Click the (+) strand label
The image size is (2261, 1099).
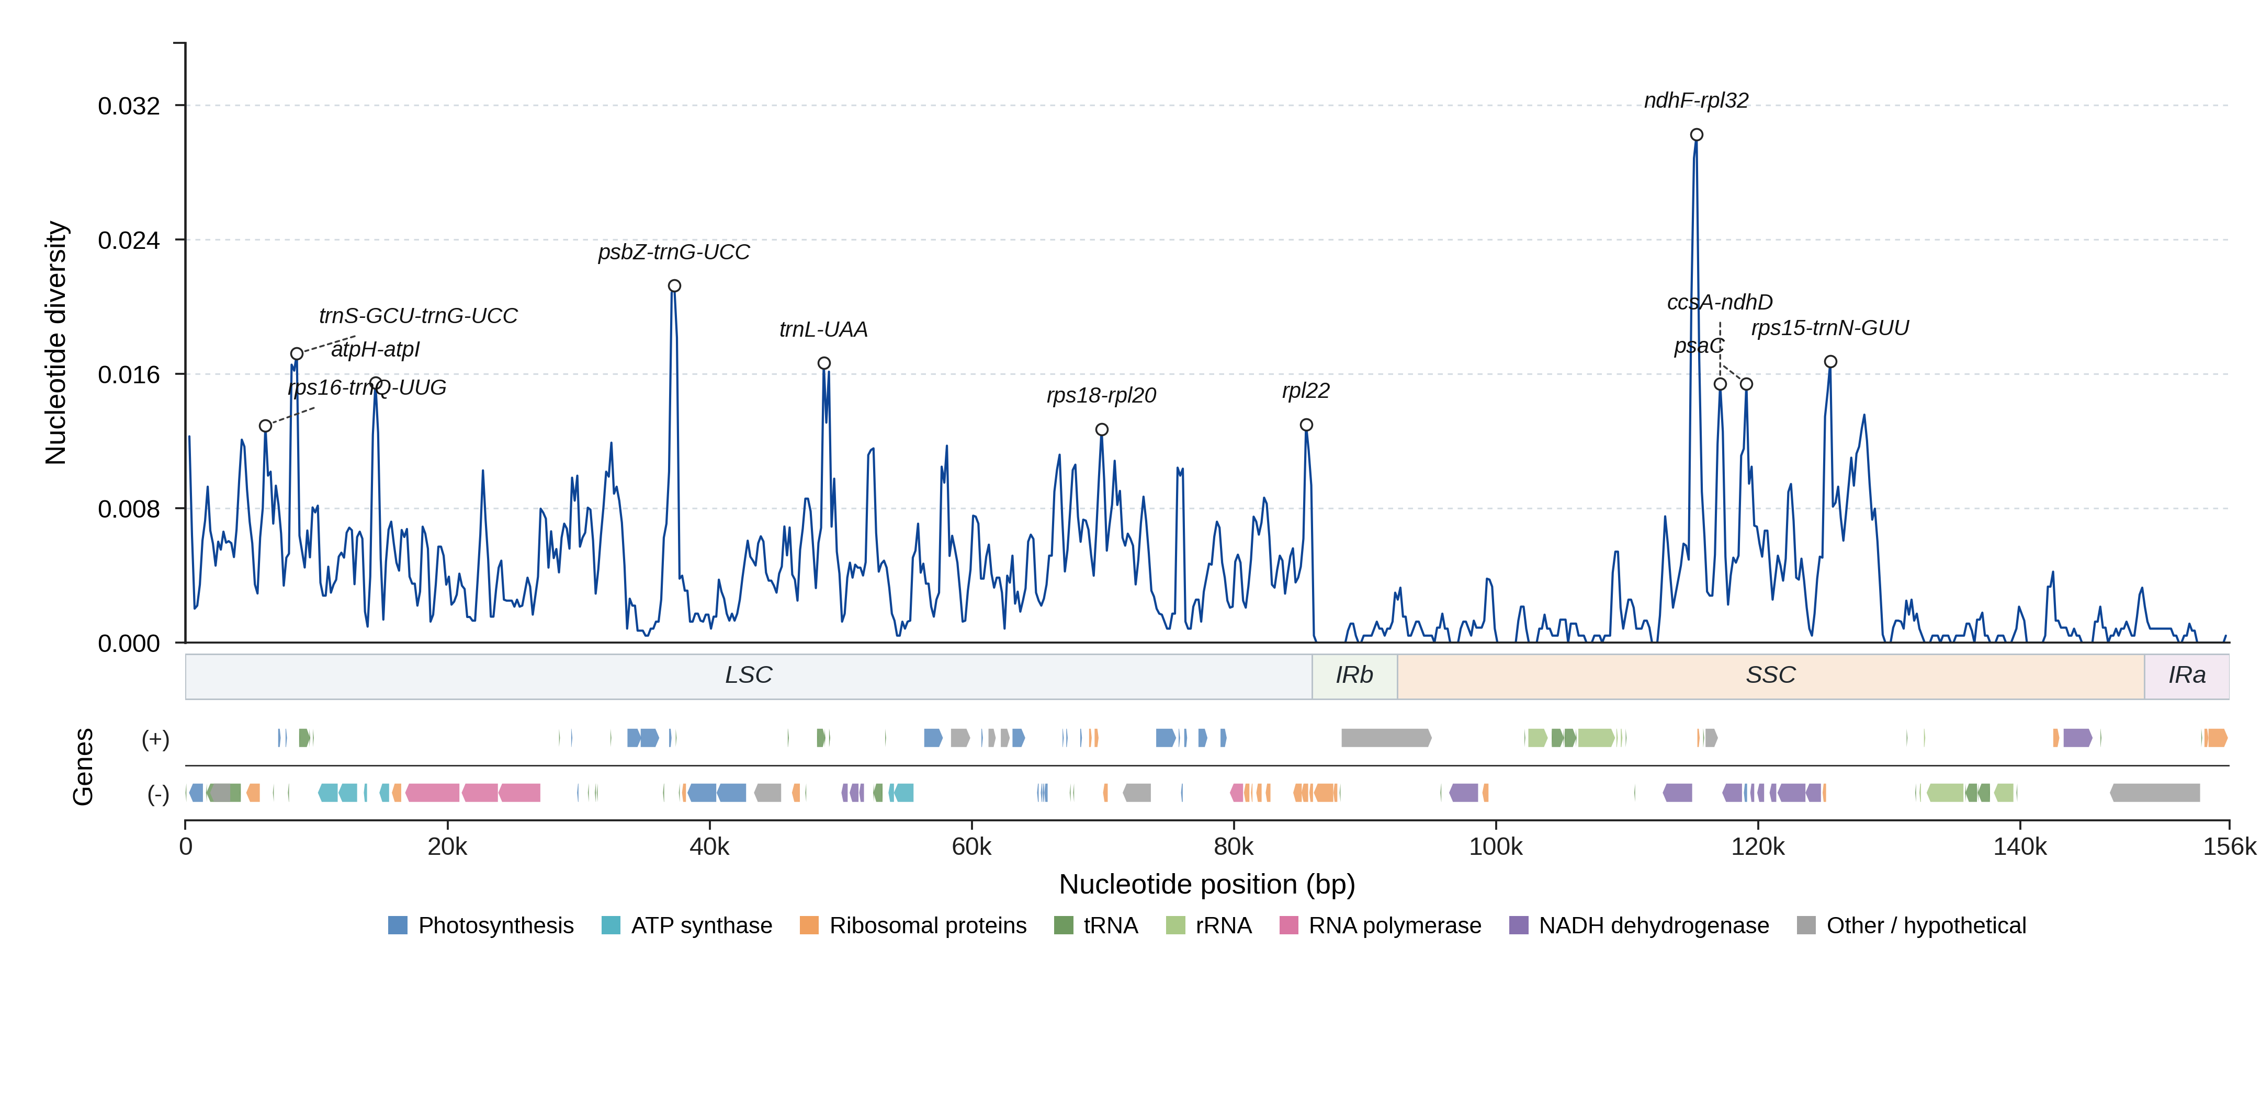[155, 739]
